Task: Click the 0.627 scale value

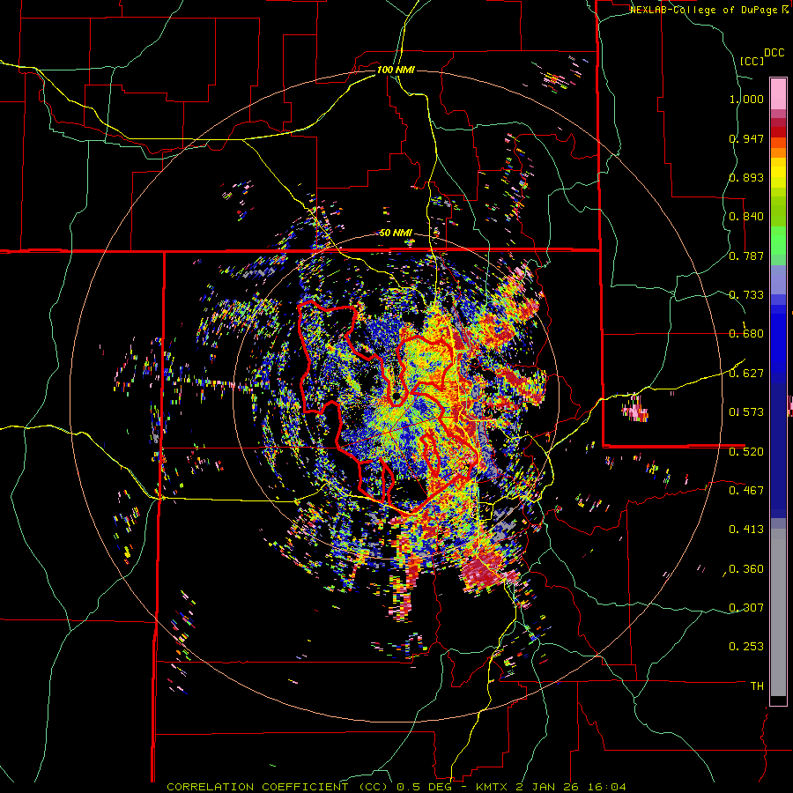Action: (x=746, y=374)
